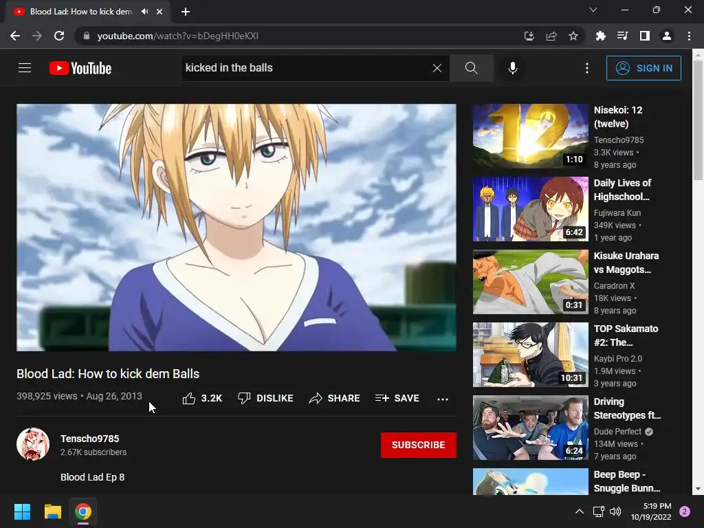Close the Blood Lad tab
Screen dimensions: 704x528
pos(159,12)
